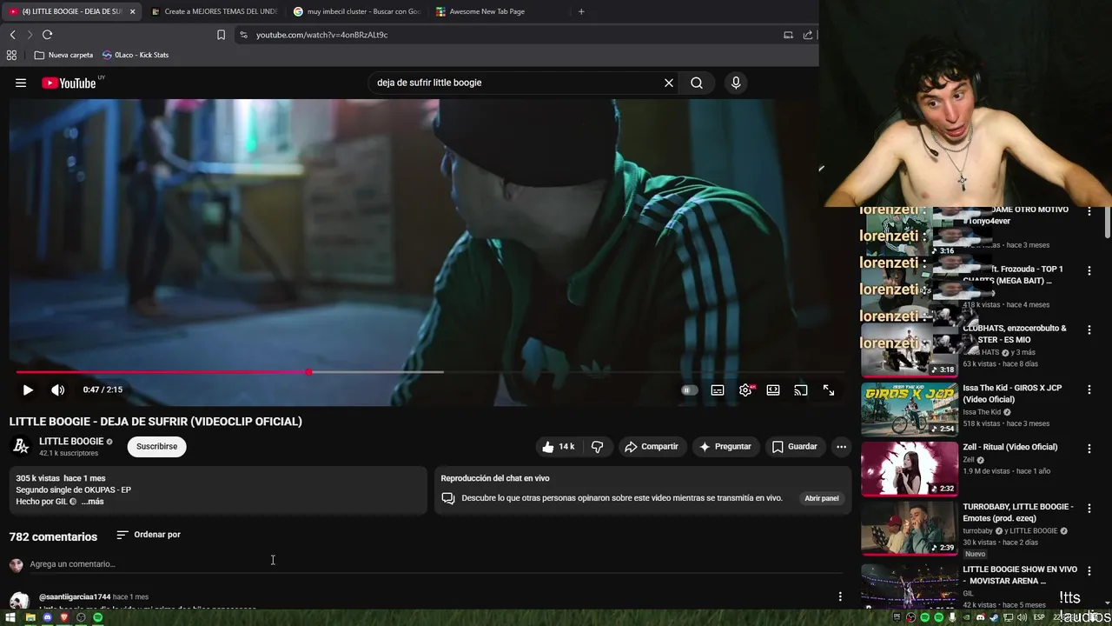The height and width of the screenshot is (626, 1112).
Task: Click the Agrega un comentario field
Action: (436, 564)
